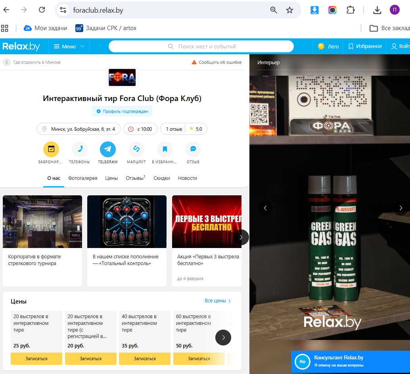The height and width of the screenshot is (374, 410).
Task: Click Записаться under 25 руб.
Action: 36,359
